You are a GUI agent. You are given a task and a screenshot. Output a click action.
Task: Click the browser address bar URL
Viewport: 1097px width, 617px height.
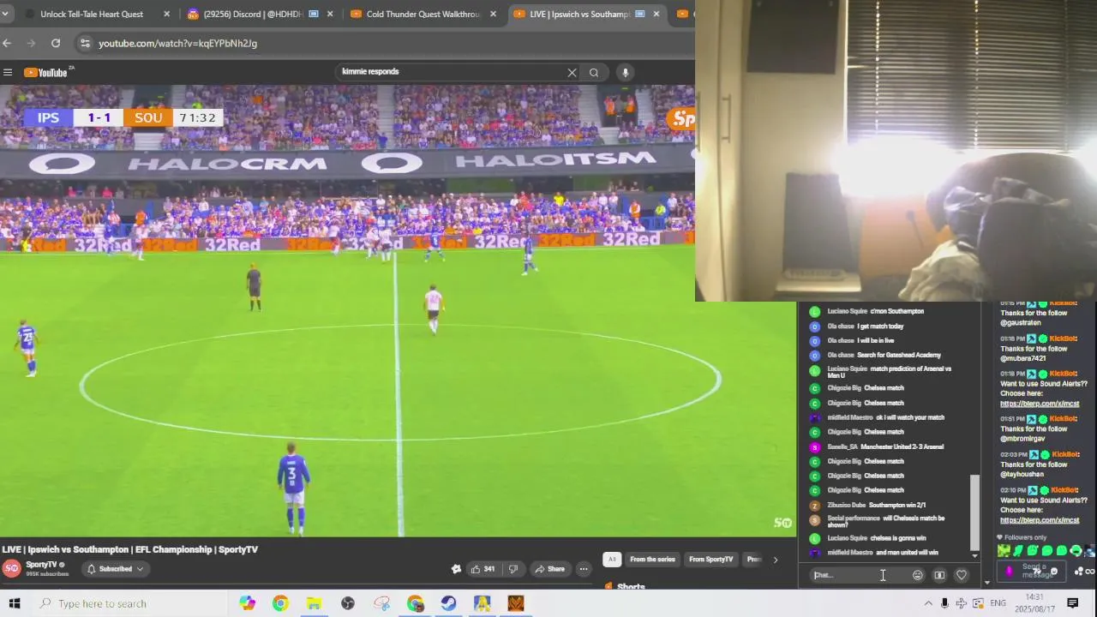pos(177,43)
